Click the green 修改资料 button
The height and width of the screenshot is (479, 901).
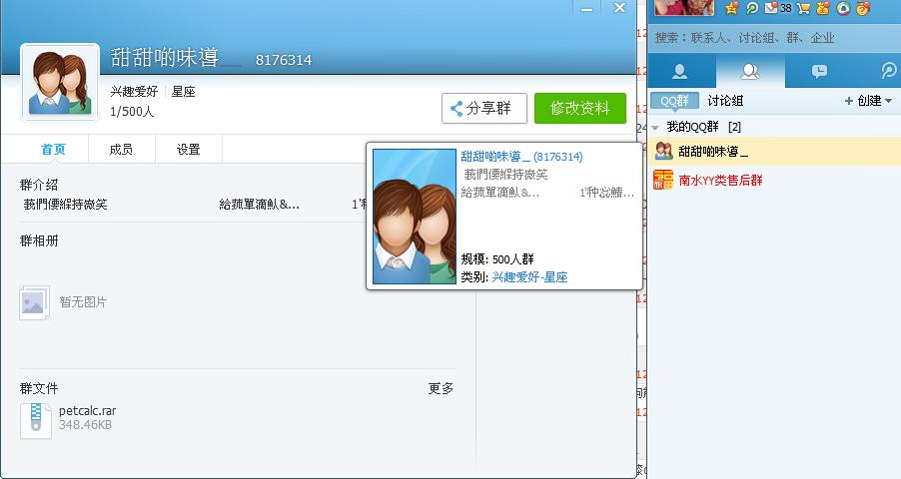[579, 108]
